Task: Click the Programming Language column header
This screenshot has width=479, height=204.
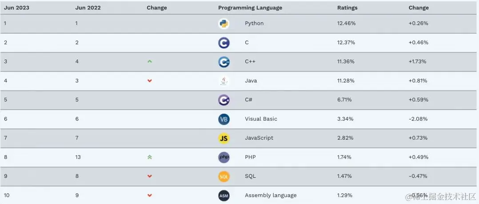Action: pos(250,8)
